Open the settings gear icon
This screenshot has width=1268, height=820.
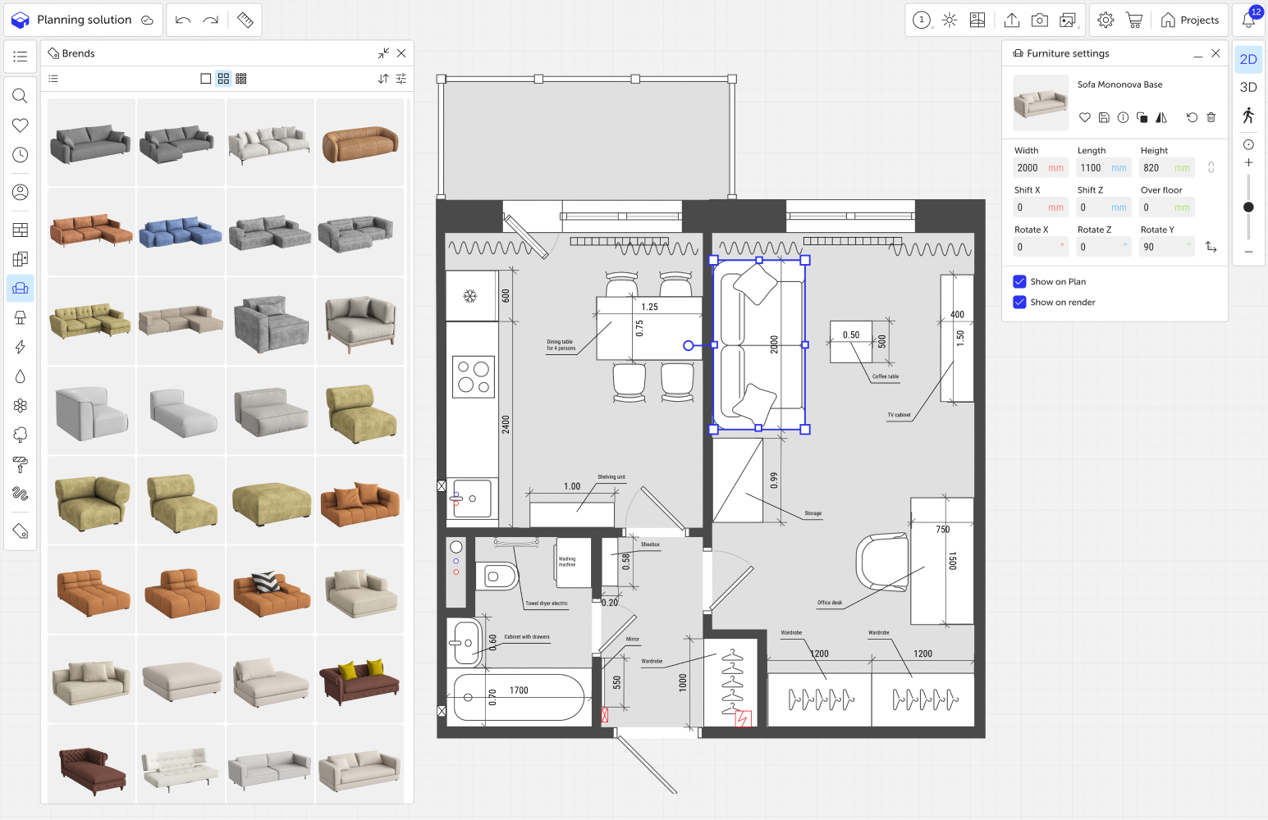point(1105,20)
